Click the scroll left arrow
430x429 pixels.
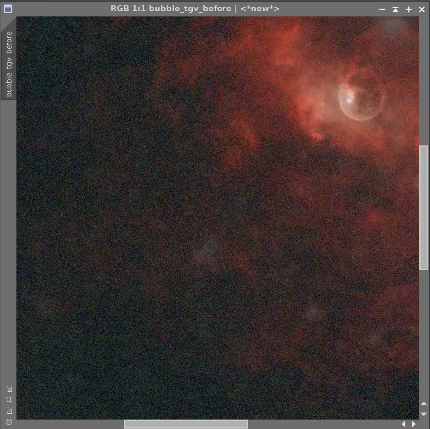click(x=403, y=424)
